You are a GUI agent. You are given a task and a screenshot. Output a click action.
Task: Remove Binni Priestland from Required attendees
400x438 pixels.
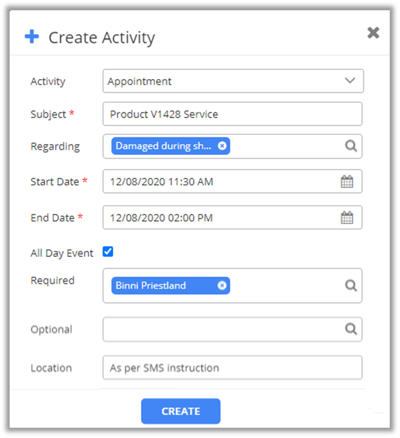pyautogui.click(x=222, y=285)
